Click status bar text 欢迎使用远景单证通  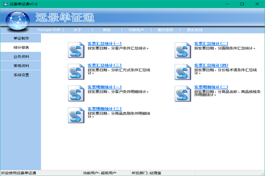pyautogui.click(x=19, y=173)
